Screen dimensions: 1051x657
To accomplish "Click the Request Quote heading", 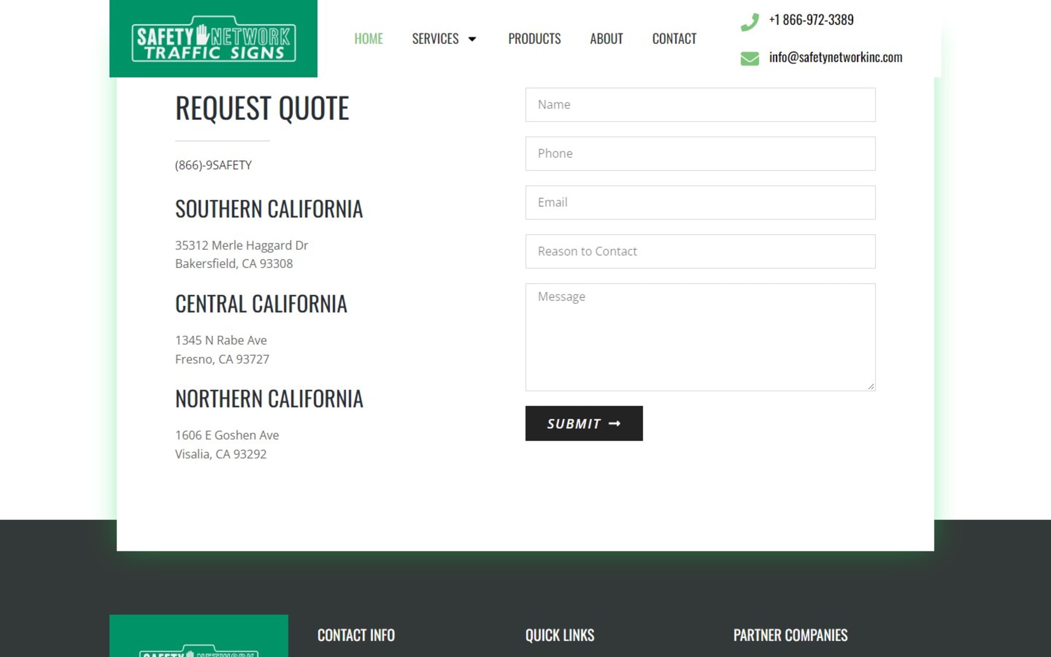I will point(262,108).
